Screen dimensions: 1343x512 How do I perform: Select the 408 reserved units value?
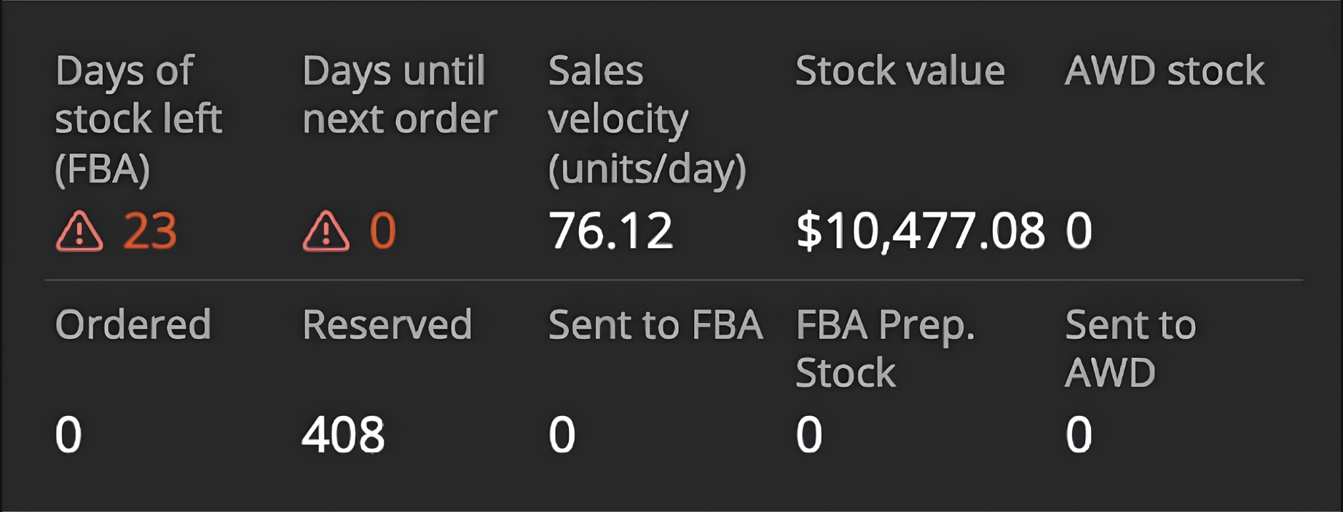(343, 436)
